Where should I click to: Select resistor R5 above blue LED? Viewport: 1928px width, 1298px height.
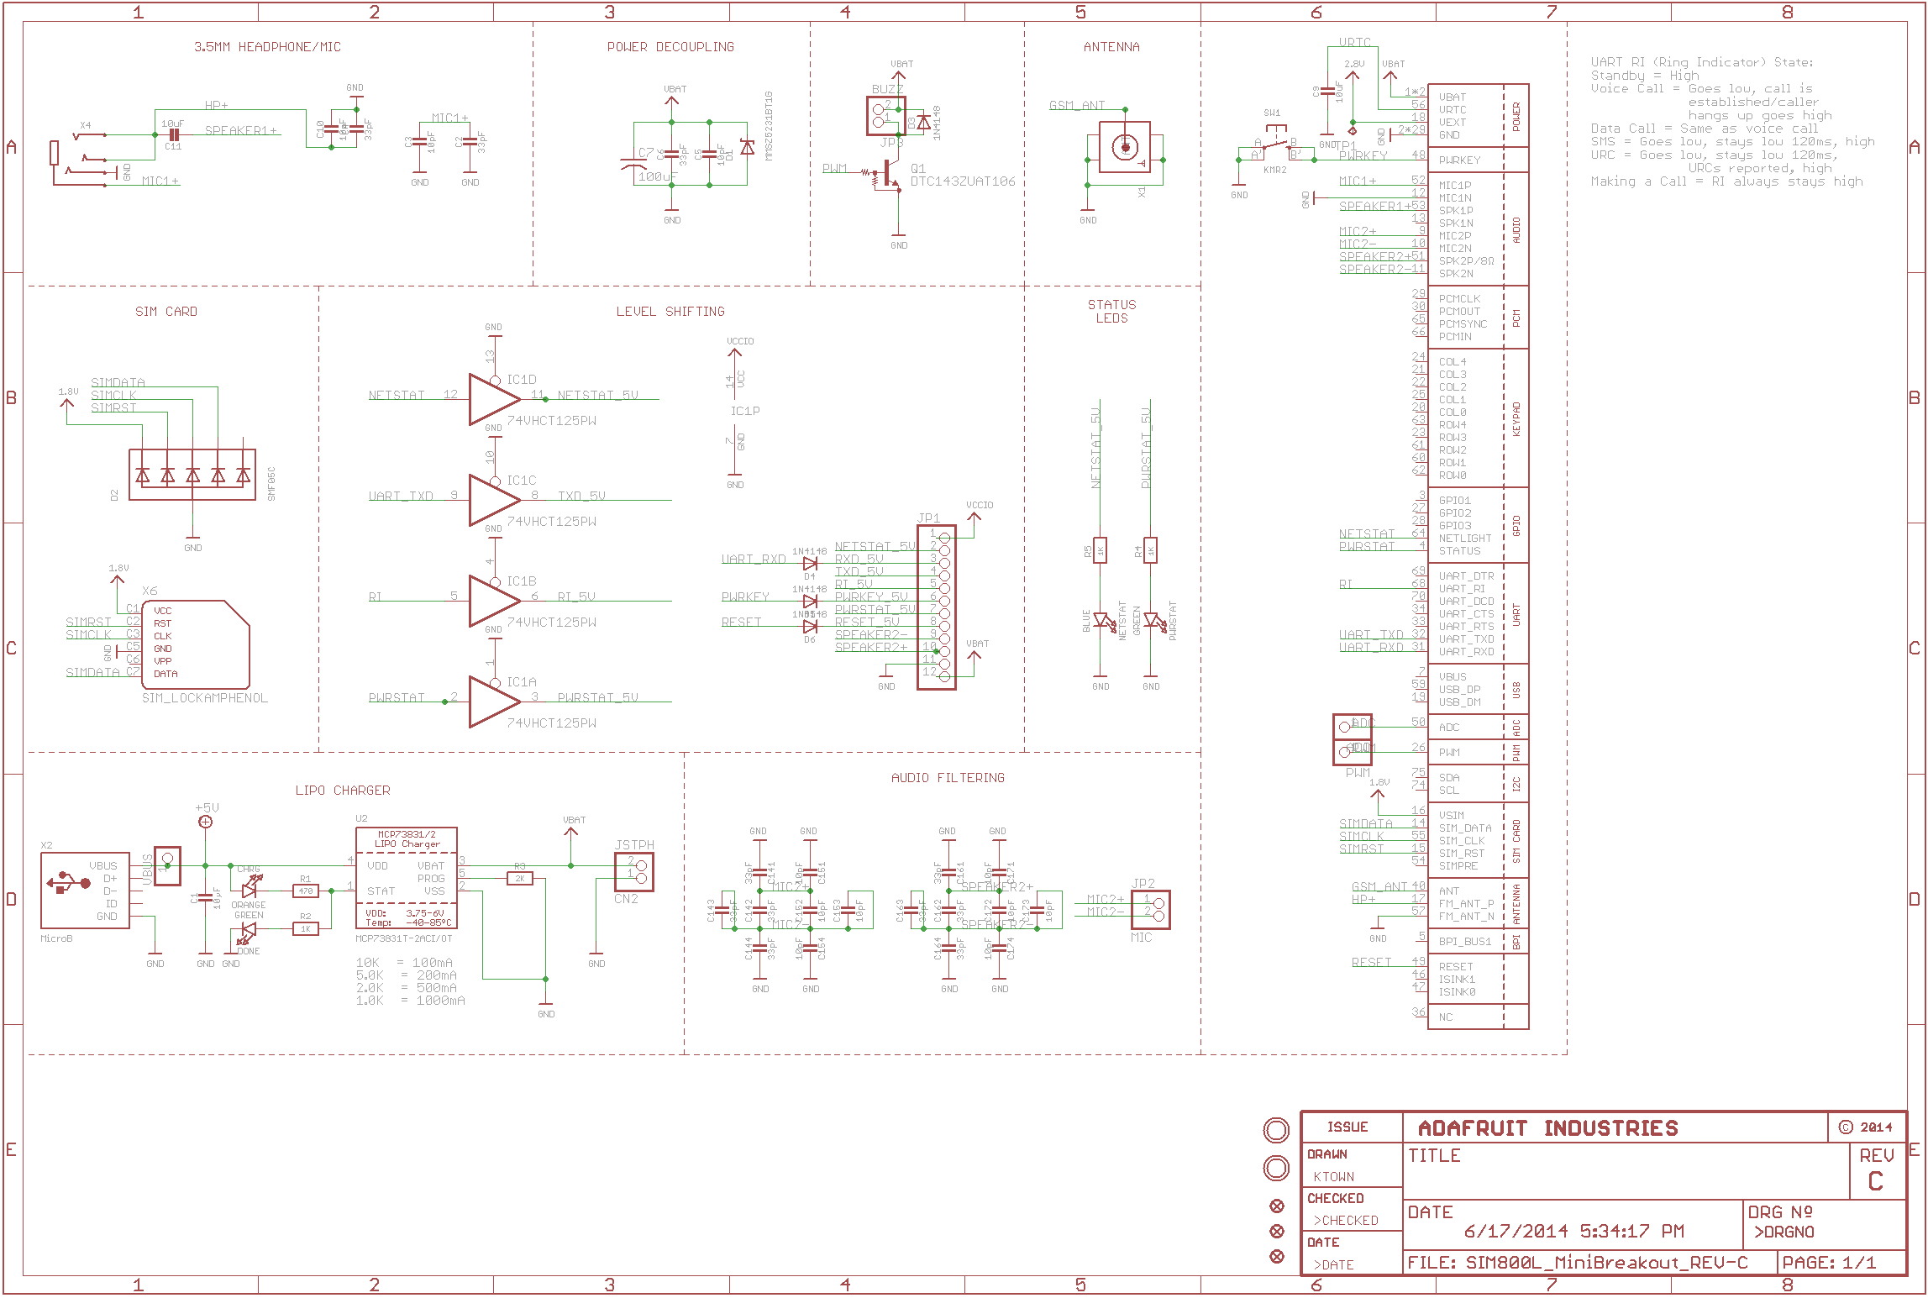[1101, 550]
